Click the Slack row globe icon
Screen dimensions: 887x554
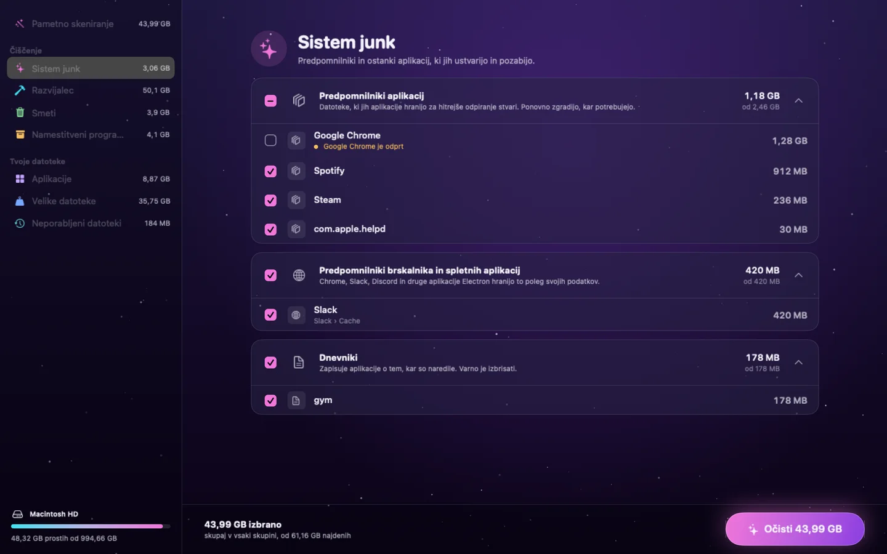point(296,315)
